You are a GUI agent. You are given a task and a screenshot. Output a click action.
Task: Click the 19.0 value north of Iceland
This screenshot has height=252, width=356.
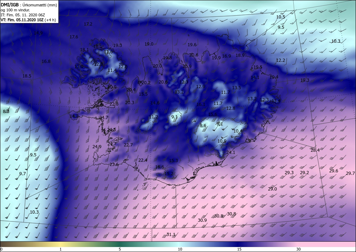coord(149,44)
